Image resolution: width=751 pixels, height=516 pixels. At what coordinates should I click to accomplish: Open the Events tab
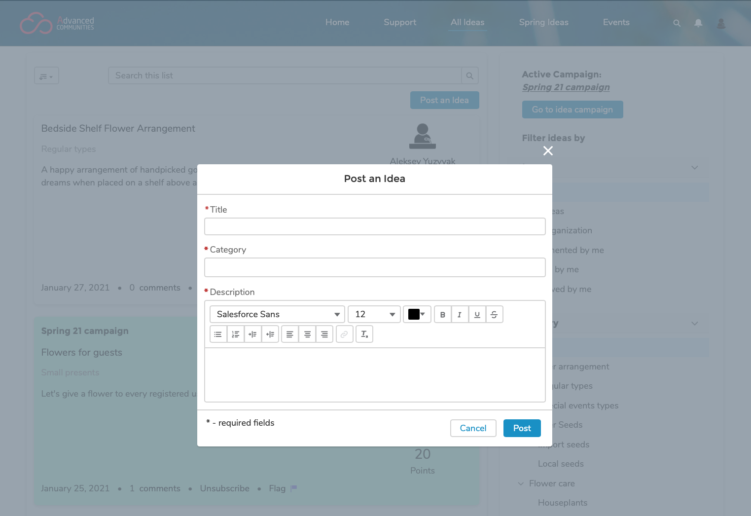coord(616,22)
